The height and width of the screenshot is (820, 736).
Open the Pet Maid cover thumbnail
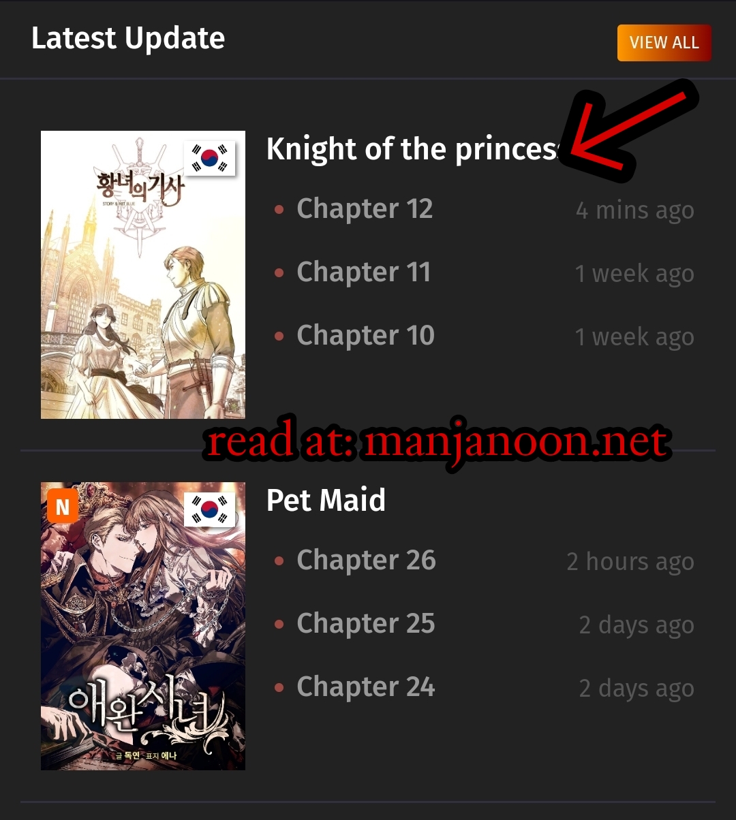tap(143, 626)
